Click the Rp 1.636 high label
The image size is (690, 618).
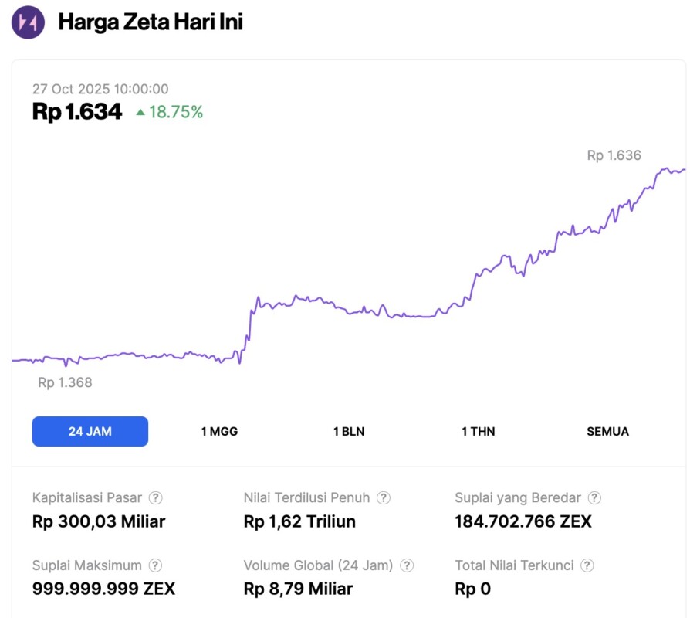(614, 155)
